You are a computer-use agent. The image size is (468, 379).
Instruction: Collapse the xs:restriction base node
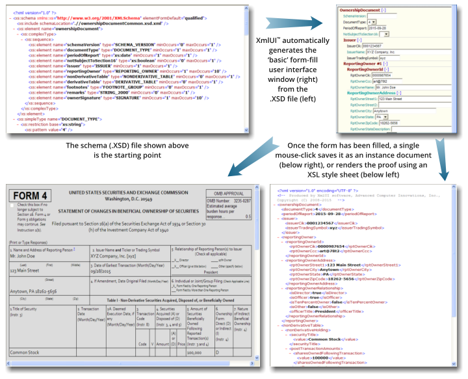click(18, 124)
